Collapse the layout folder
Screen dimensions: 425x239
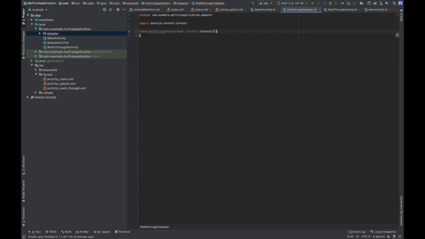[36, 74]
